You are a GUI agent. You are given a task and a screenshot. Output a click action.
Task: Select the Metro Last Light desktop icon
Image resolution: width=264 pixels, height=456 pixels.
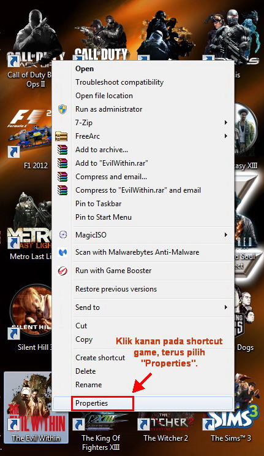click(29, 227)
